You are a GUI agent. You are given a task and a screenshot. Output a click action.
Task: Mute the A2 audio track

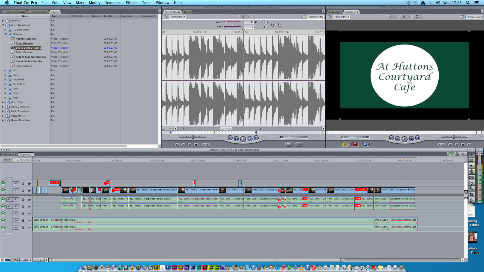3,206
